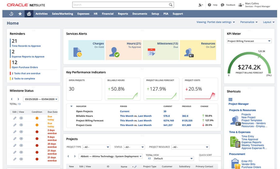Open the PSA menu
Viewport: 280px width, 169px height.
pyautogui.click(x=166, y=14)
